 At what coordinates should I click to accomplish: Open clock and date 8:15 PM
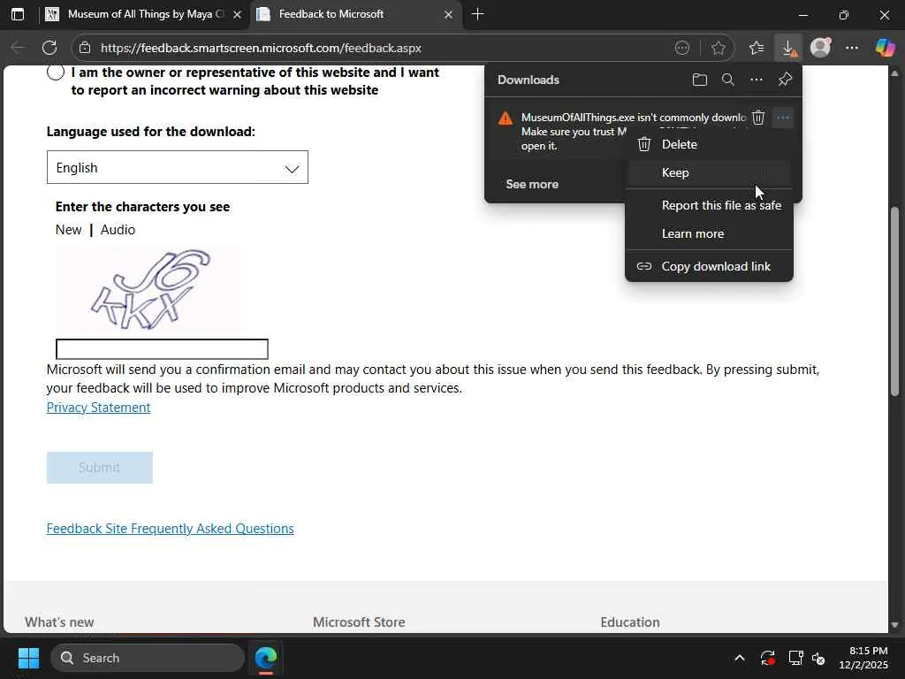click(863, 658)
